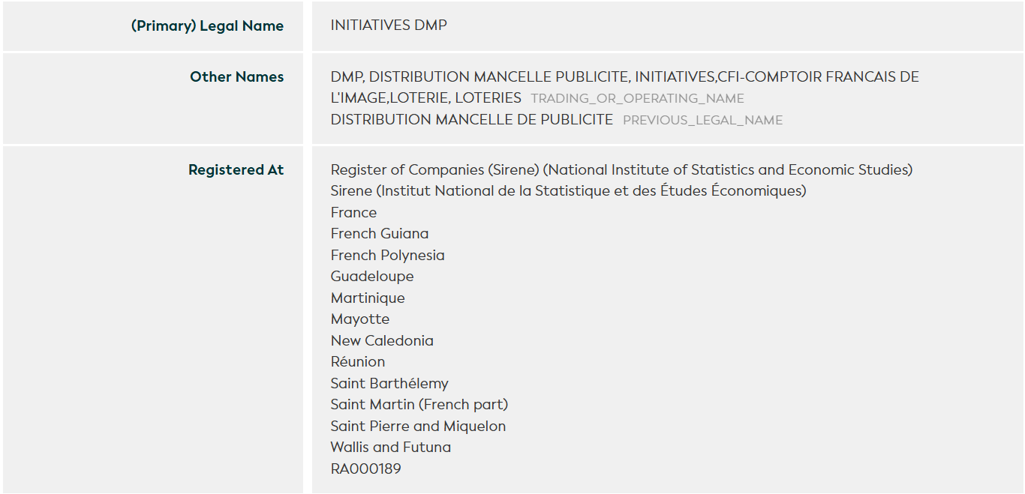Image resolution: width=1025 pixels, height=494 pixels.
Task: Click DISTRIBUTION MANCELLE DE PUBLICITE name
Action: point(471,119)
